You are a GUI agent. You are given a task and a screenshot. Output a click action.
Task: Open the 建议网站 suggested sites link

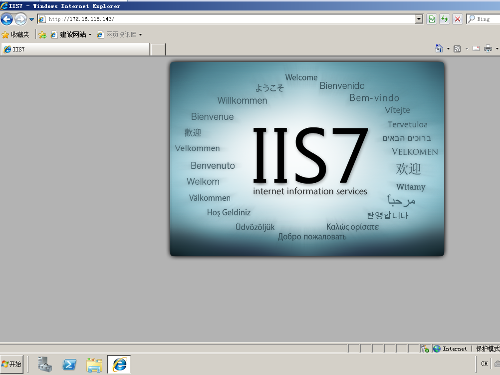[71, 34]
